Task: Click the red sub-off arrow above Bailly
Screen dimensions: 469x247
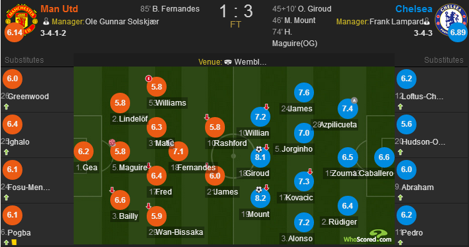Action: [112, 190]
